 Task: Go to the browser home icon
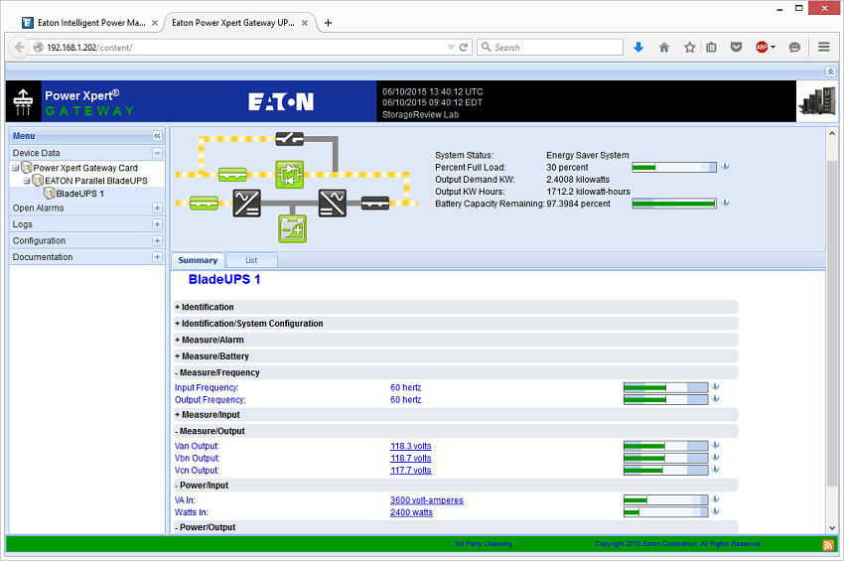[664, 48]
